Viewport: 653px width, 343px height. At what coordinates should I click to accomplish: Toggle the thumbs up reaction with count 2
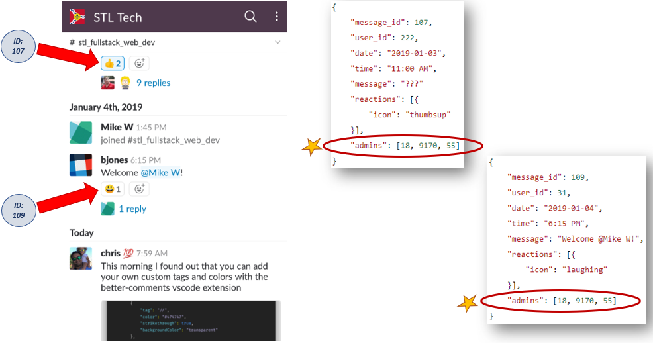[112, 64]
